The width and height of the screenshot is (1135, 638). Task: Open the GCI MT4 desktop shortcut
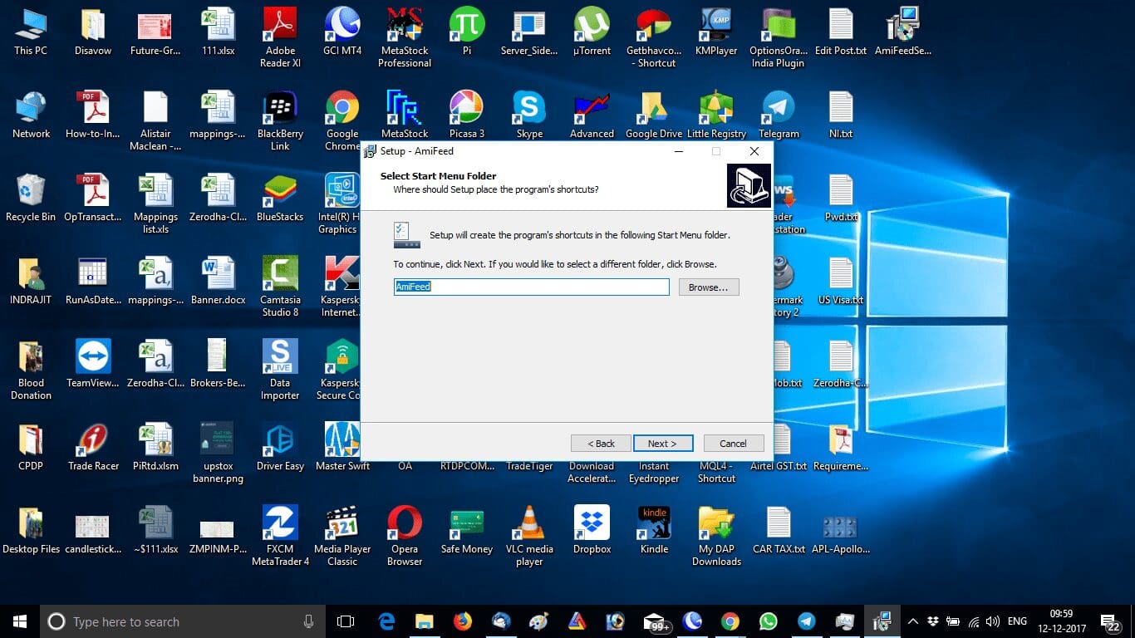pyautogui.click(x=342, y=31)
